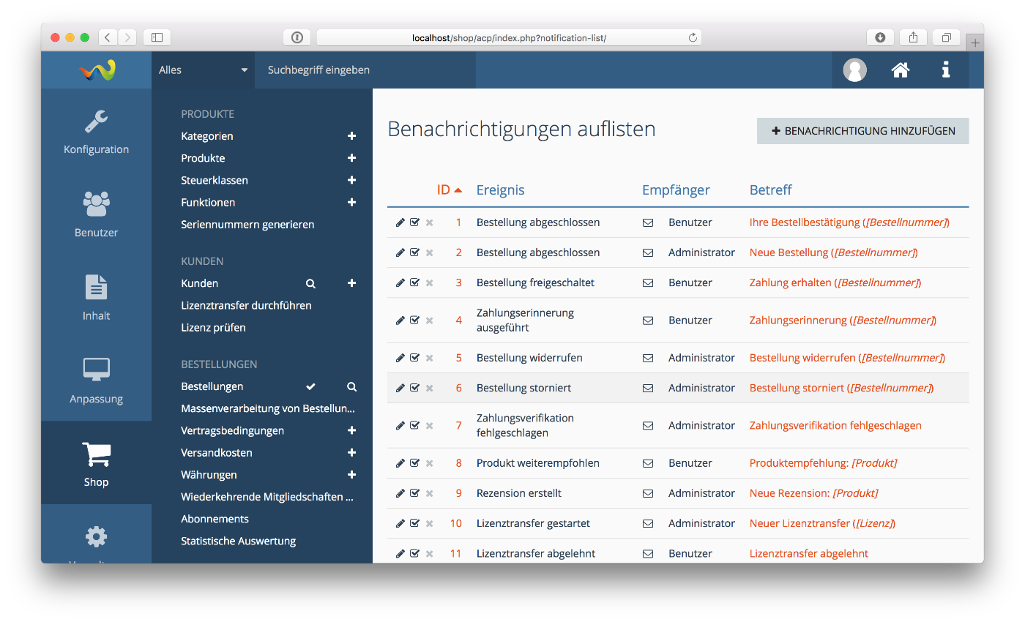Sort the table by Ereignis column header
The image size is (1025, 622).
pyautogui.click(x=500, y=190)
